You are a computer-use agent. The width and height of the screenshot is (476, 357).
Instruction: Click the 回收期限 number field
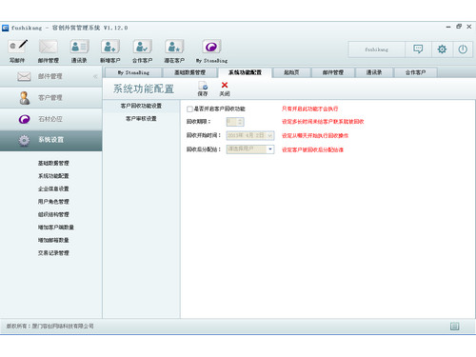(231, 122)
